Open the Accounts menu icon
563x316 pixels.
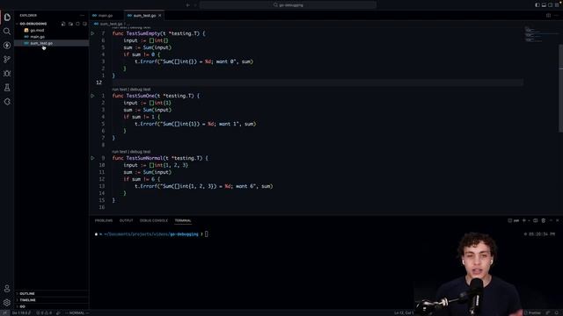tap(7, 289)
